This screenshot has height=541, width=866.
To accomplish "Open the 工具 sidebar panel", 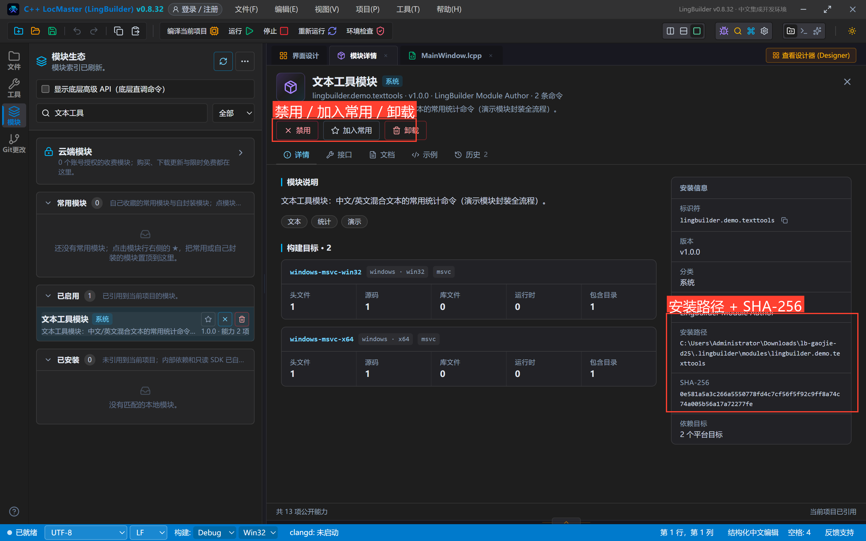I will pos(14,88).
